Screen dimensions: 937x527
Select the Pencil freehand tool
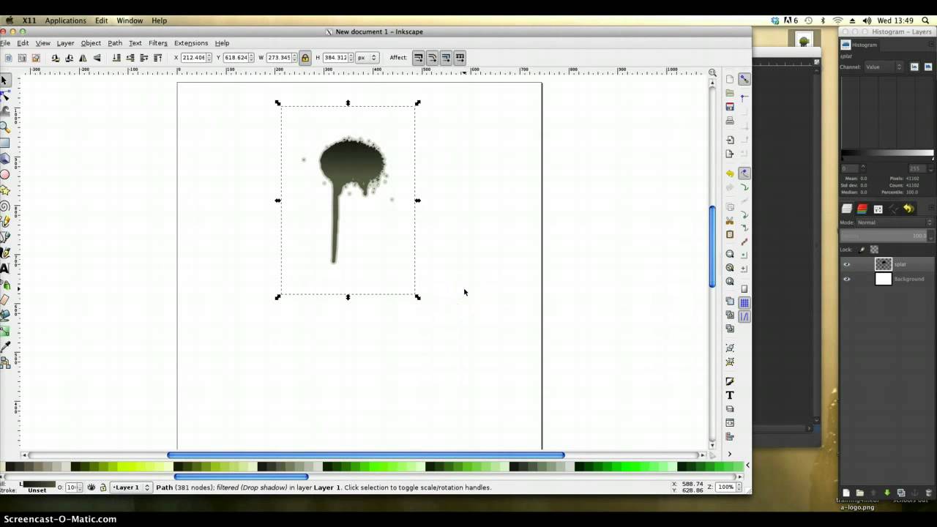4,222
